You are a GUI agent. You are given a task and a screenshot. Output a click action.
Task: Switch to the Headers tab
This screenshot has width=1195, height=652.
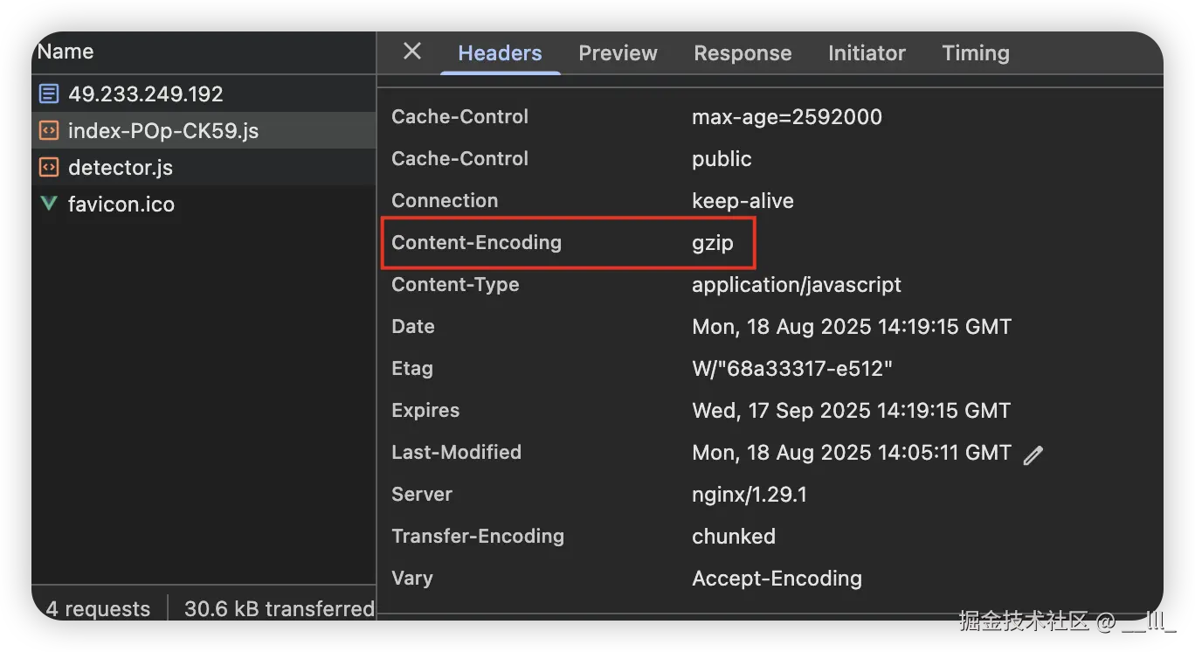500,53
